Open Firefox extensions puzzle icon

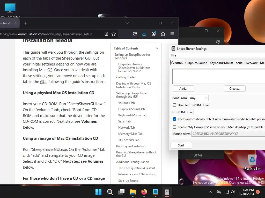point(163,34)
